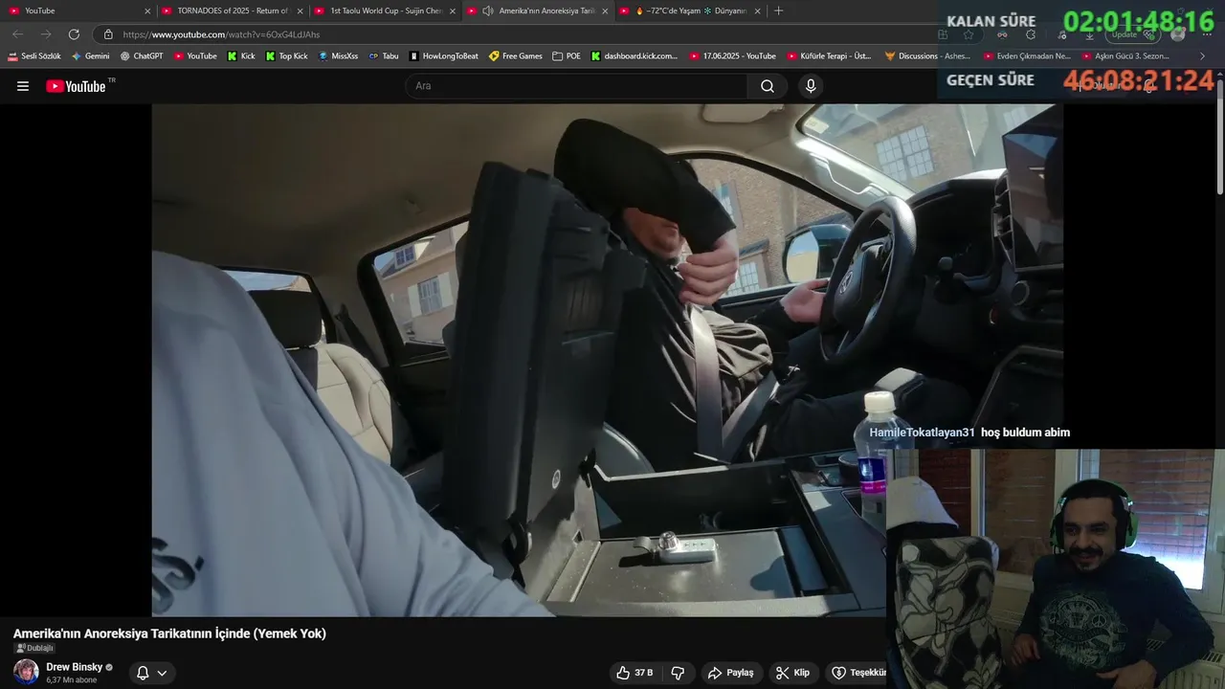Viewport: 1225px width, 689px height.
Task: Show more bookmarks chevron
Action: (1203, 56)
